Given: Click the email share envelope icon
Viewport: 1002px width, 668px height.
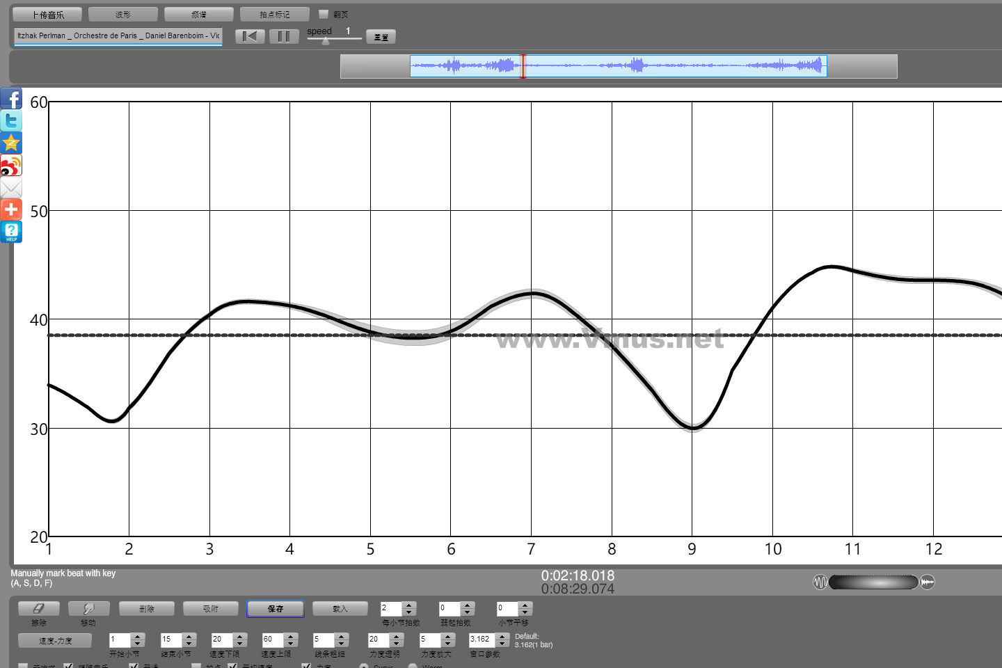Looking at the screenshot, I should click(11, 188).
